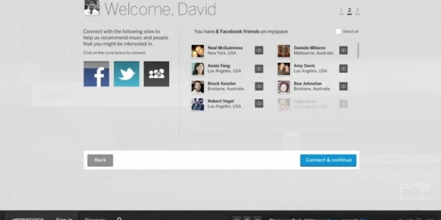
Task: Open Daniele Milazzo's profile photo
Action: point(284,51)
